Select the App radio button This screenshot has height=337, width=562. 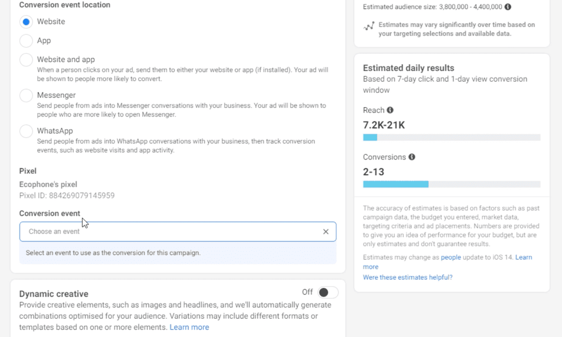point(26,41)
